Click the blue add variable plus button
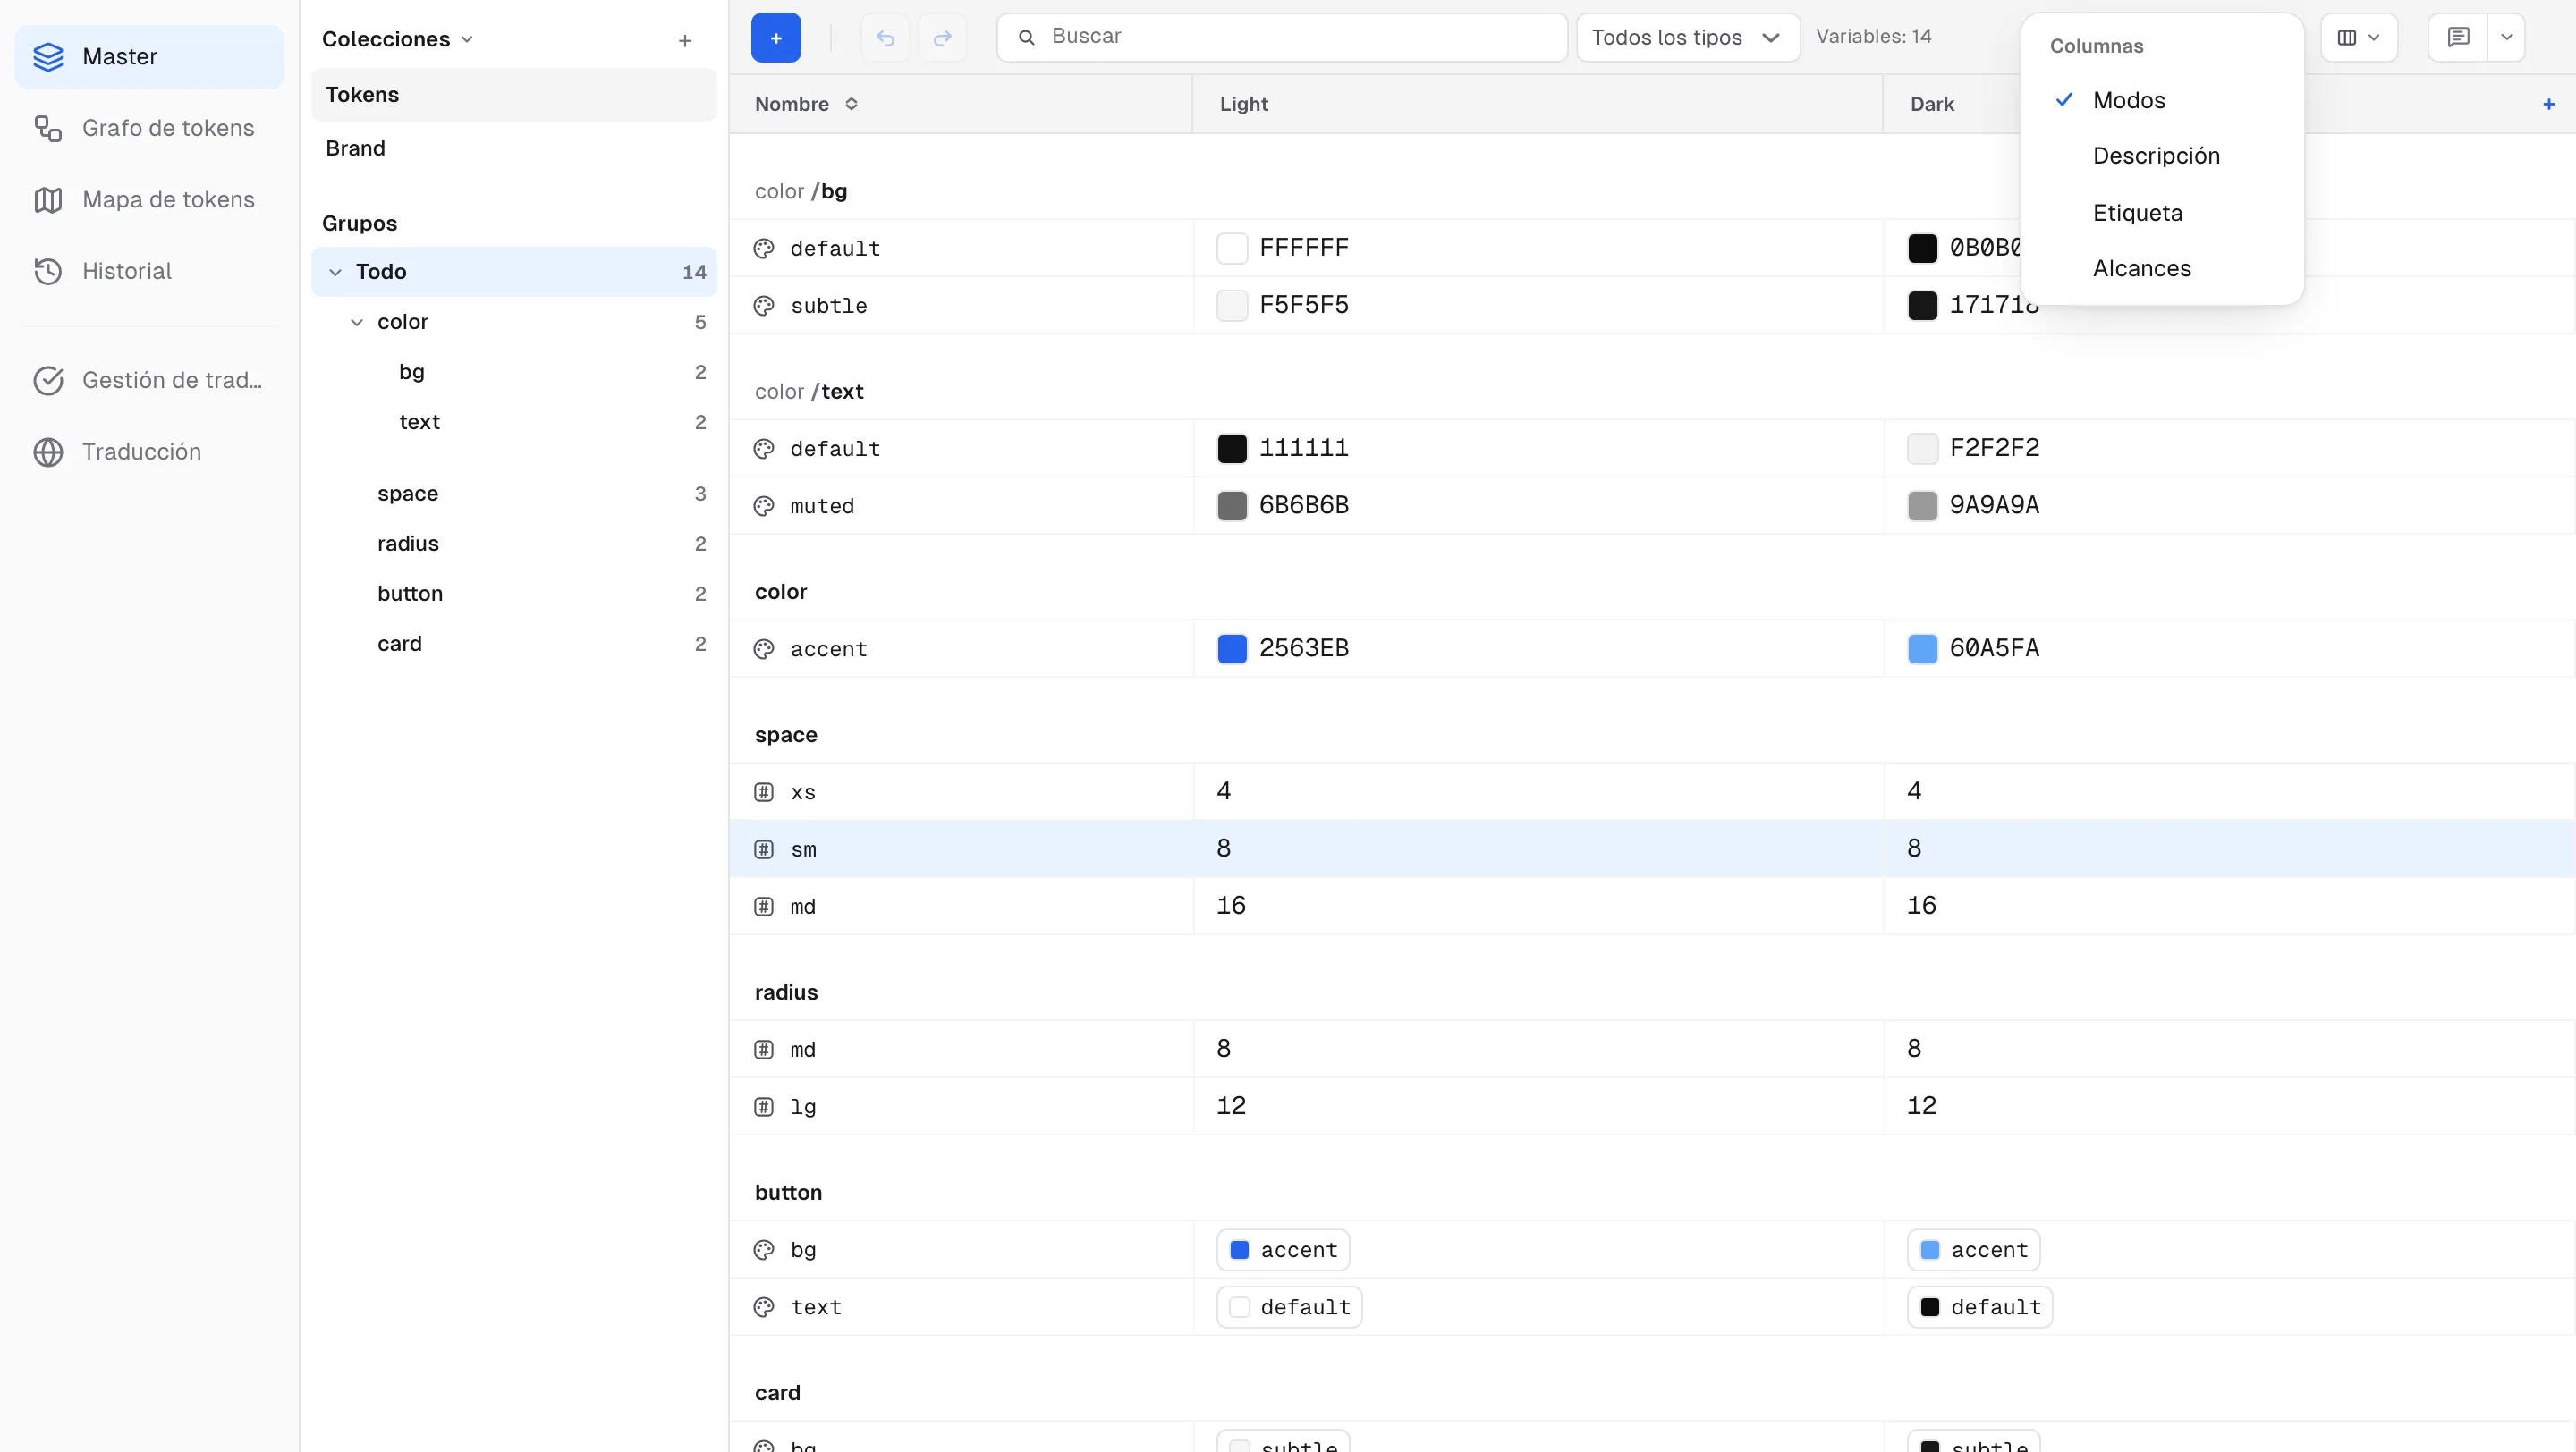This screenshot has width=2576, height=1452. point(776,38)
